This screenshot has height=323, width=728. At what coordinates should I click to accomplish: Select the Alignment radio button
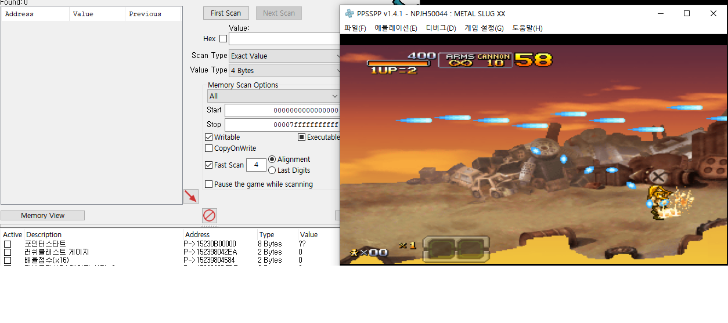[272, 159]
